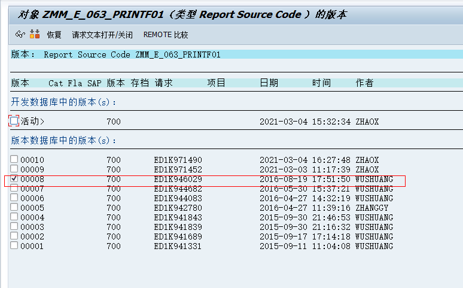Click author WUSHUANG in version 00008 row

tap(374, 179)
